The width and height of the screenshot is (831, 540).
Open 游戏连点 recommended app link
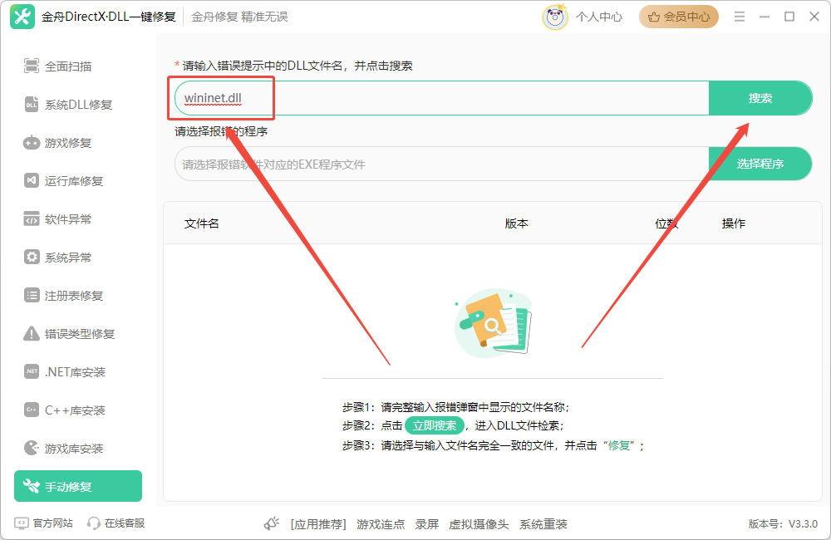[x=381, y=524]
